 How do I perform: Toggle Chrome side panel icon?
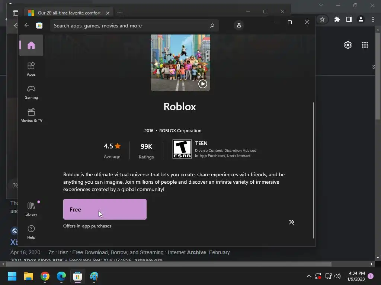[349, 19]
